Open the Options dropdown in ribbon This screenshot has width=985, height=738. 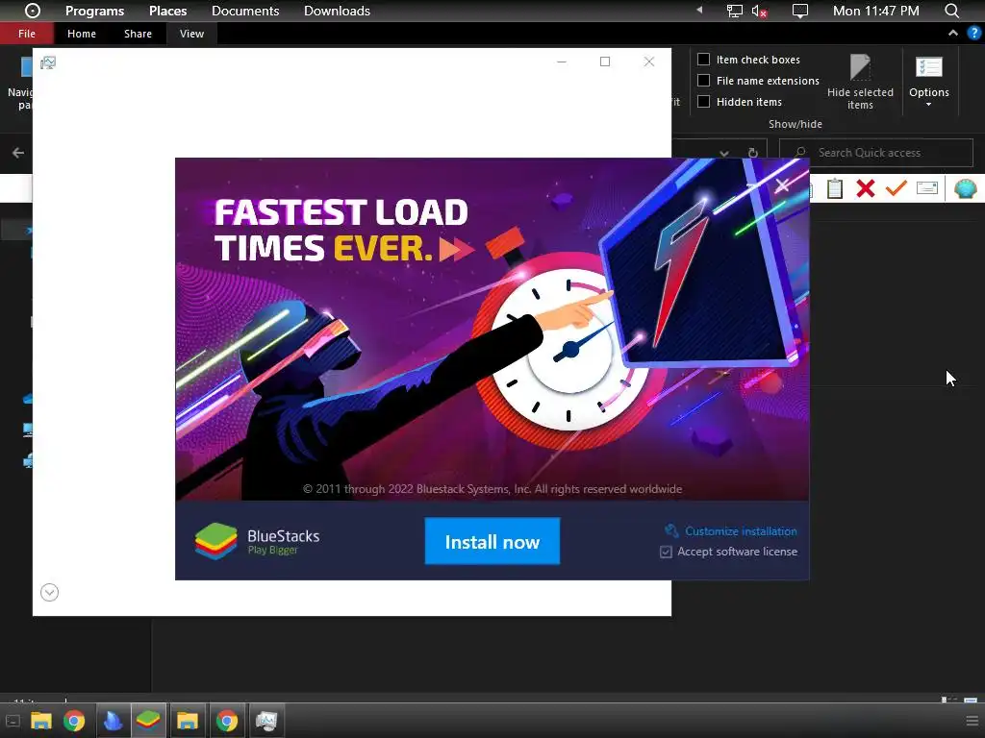point(928,82)
